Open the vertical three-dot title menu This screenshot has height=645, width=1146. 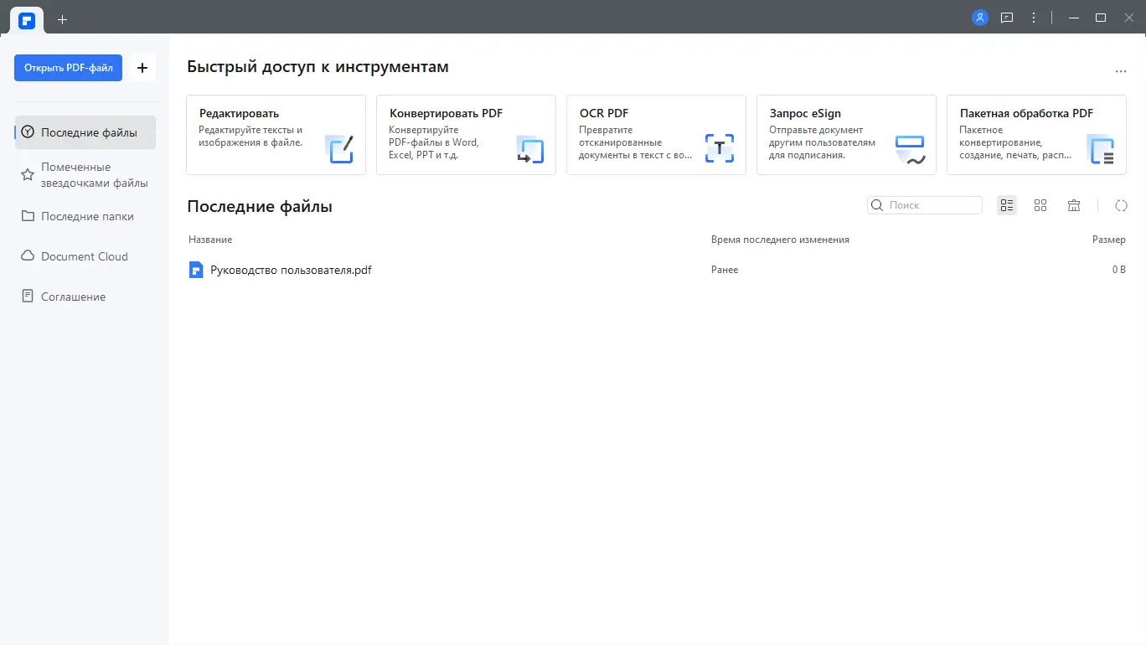point(1034,18)
